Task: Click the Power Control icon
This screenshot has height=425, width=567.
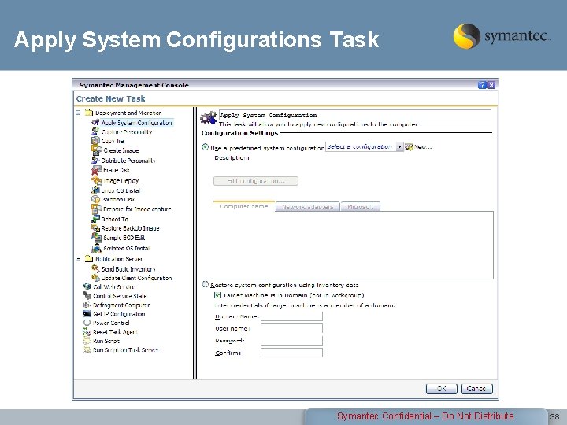Action: 87,323
